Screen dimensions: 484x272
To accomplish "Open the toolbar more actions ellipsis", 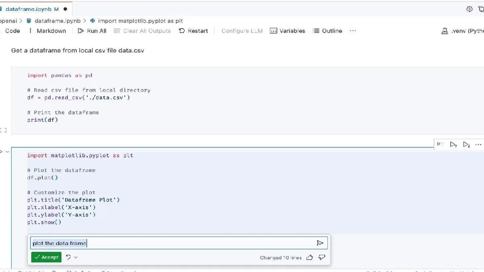I will 353,31.
